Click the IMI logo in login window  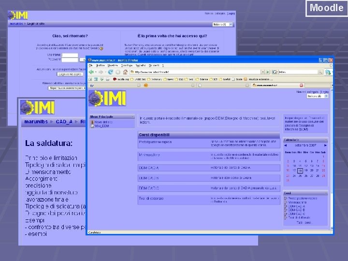18,15
